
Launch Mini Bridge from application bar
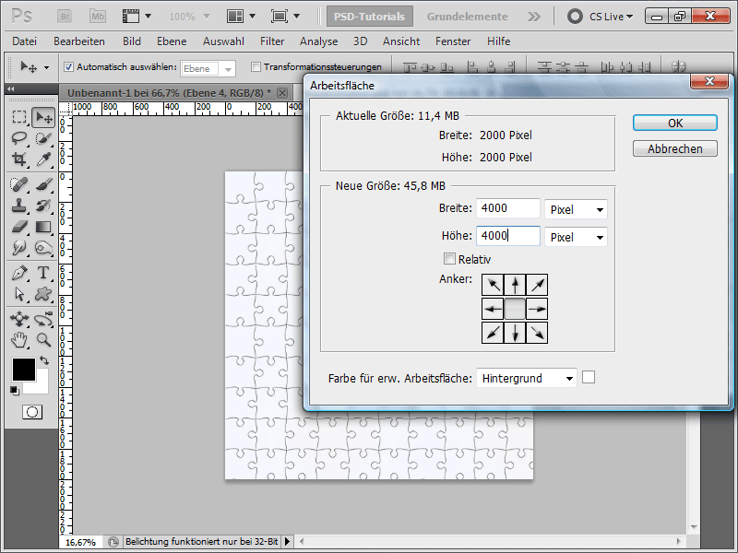98,17
